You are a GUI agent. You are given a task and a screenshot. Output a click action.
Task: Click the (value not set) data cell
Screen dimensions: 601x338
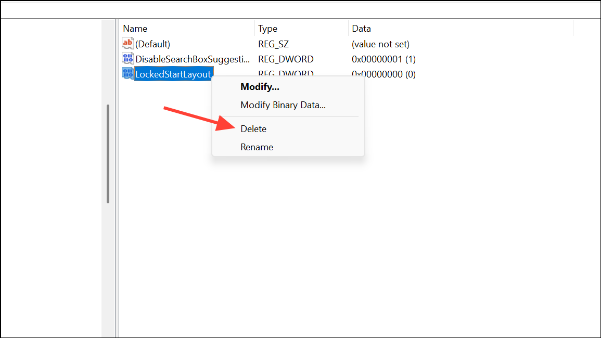point(380,44)
